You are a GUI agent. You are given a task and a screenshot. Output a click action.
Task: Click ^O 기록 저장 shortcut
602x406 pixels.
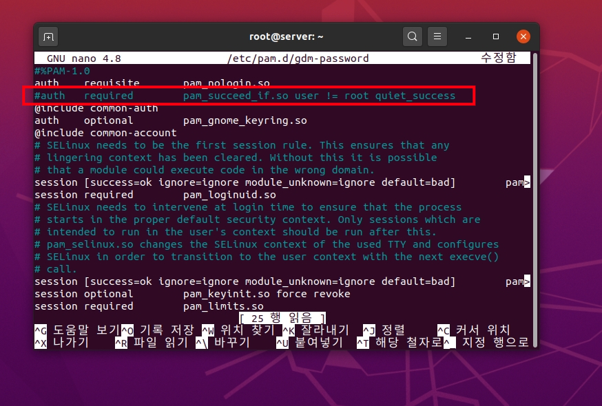tap(158, 330)
